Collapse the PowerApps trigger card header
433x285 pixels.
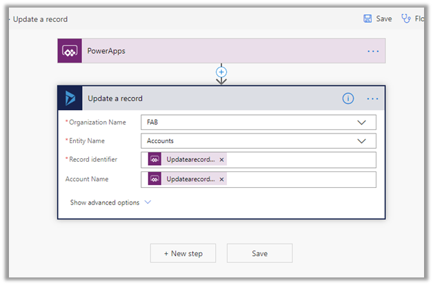pos(221,51)
